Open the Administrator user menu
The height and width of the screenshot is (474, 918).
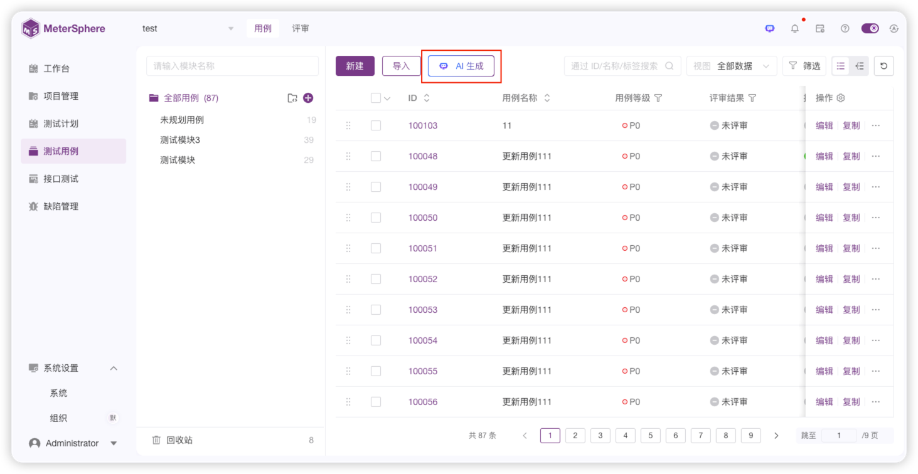pyautogui.click(x=73, y=443)
